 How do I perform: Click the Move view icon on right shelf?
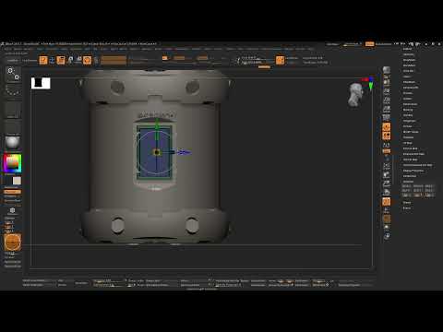[x=387, y=175]
